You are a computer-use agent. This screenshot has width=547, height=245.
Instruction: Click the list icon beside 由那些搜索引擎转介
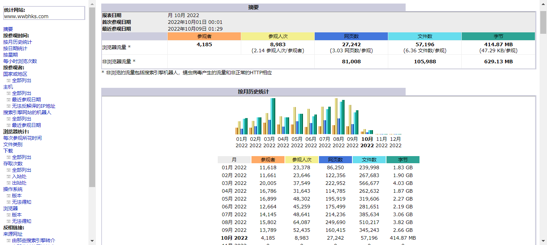[9, 240]
